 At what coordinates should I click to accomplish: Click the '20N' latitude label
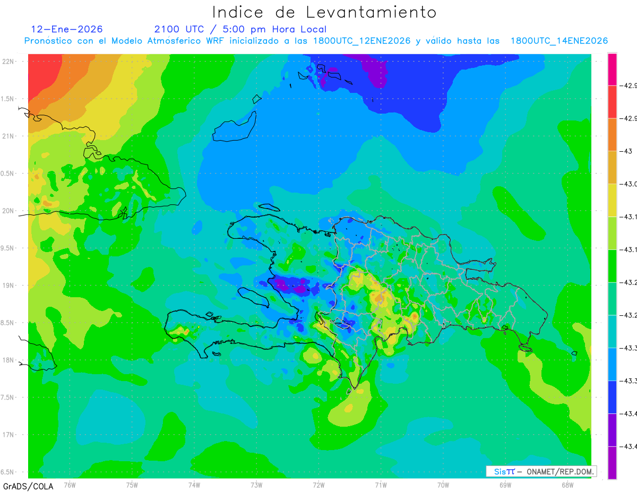[x=9, y=211]
